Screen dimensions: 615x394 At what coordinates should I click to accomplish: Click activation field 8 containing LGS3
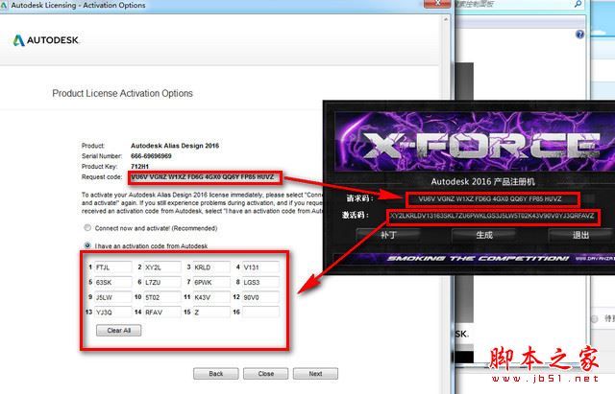click(x=260, y=282)
